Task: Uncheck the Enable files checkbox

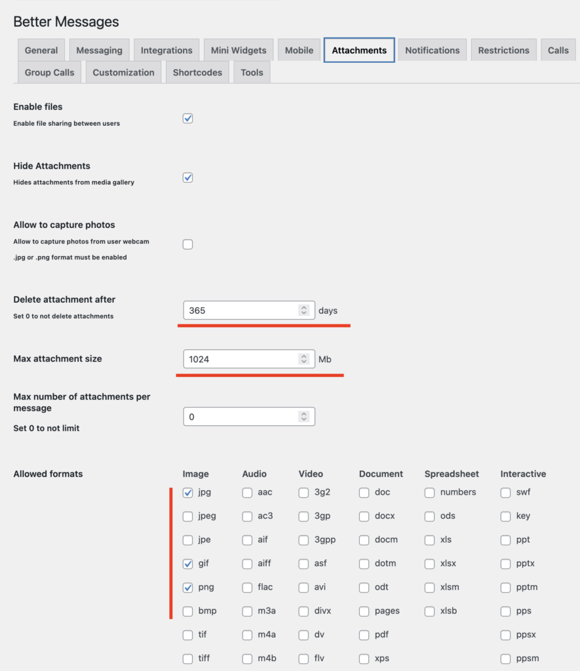Action: (x=188, y=119)
